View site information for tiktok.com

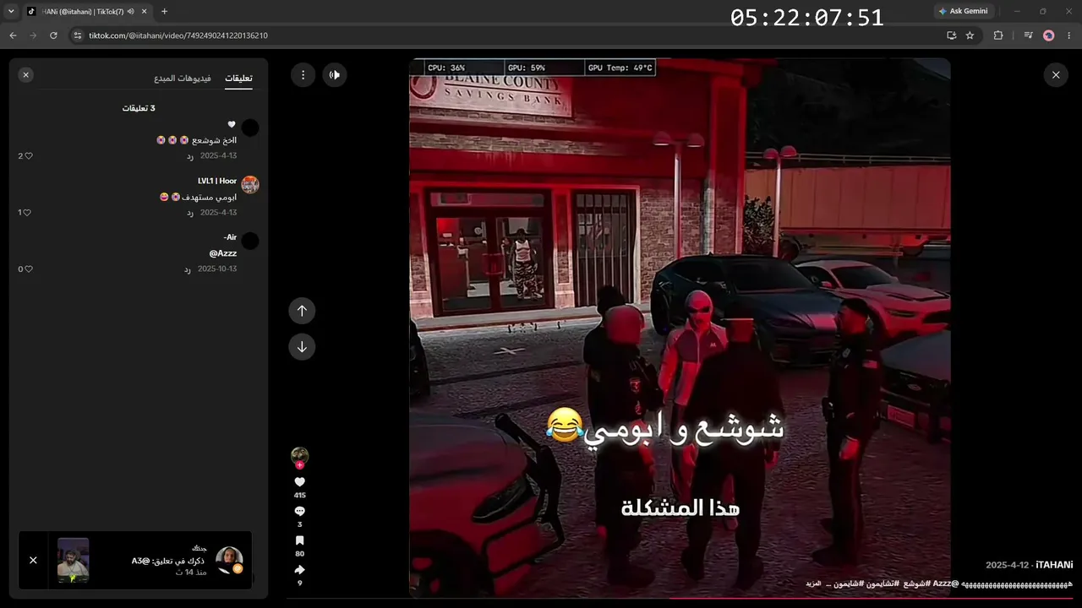tap(78, 35)
